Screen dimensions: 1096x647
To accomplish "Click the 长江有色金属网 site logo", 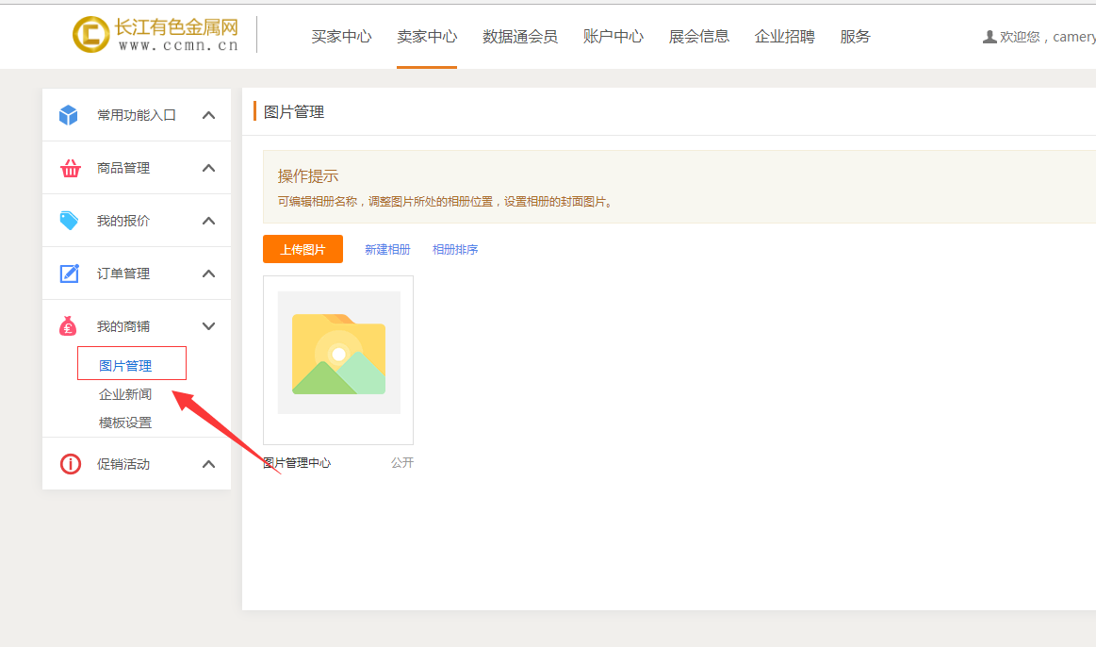I will [x=156, y=34].
